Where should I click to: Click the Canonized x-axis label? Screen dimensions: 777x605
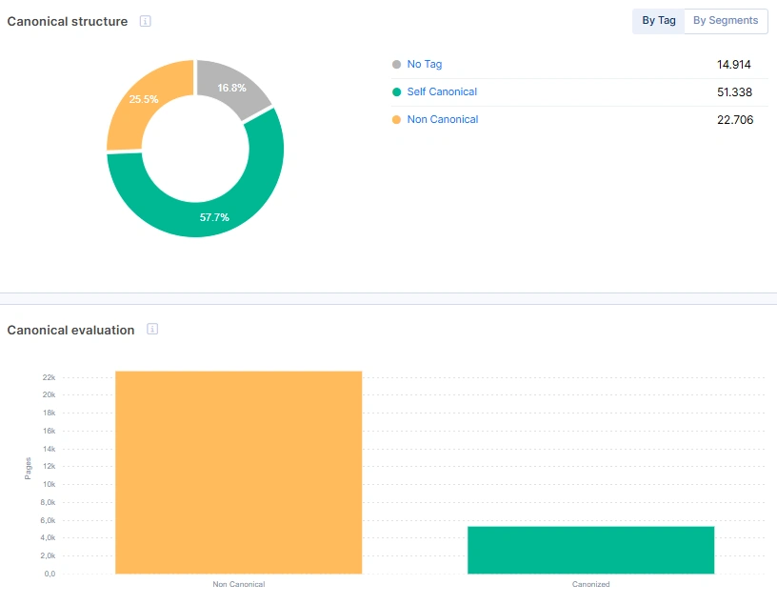(x=590, y=584)
